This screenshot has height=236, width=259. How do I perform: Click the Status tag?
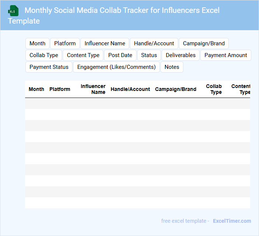(149, 55)
